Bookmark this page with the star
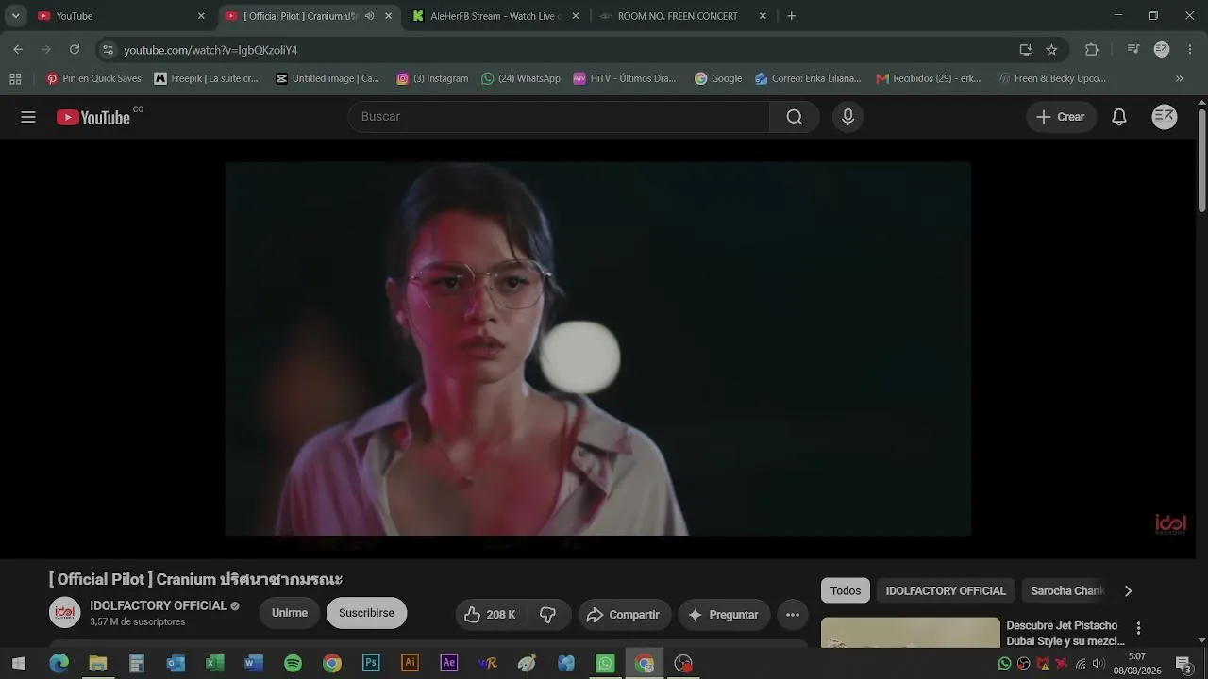This screenshot has height=679, width=1208. click(x=1051, y=50)
